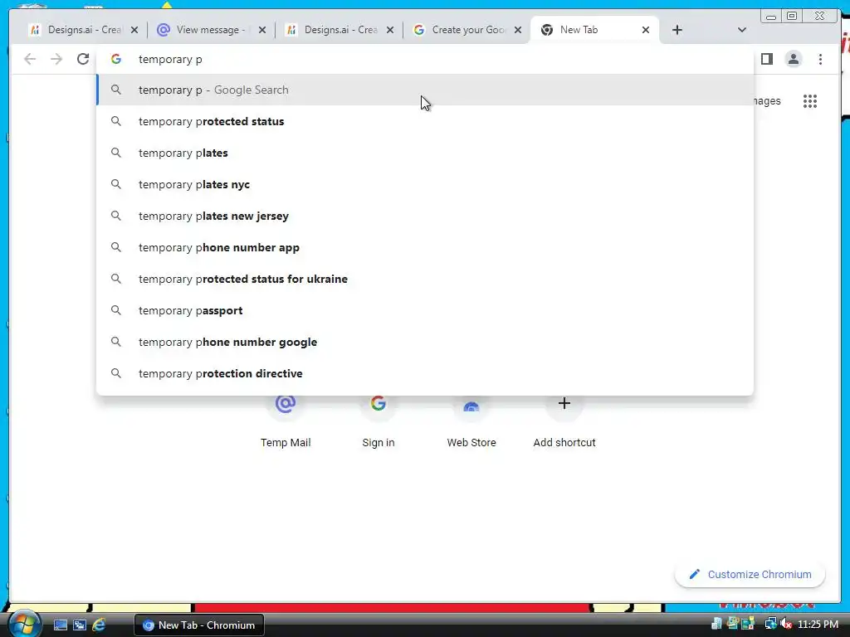
Task: Open the Chromium three-dot menu
Action: pos(820,59)
